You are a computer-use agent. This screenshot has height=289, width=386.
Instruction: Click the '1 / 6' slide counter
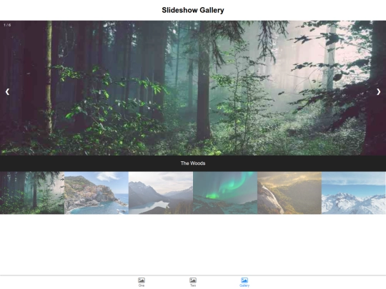[x=7, y=25]
